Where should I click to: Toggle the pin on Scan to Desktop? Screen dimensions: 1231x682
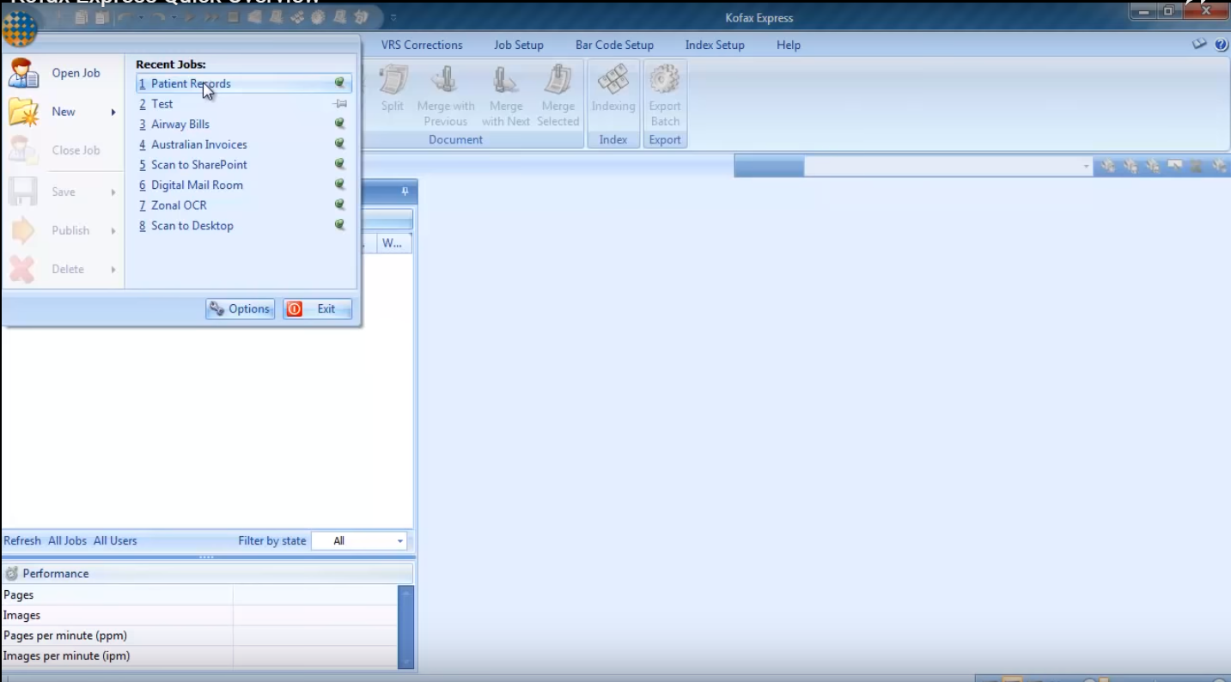coord(339,225)
